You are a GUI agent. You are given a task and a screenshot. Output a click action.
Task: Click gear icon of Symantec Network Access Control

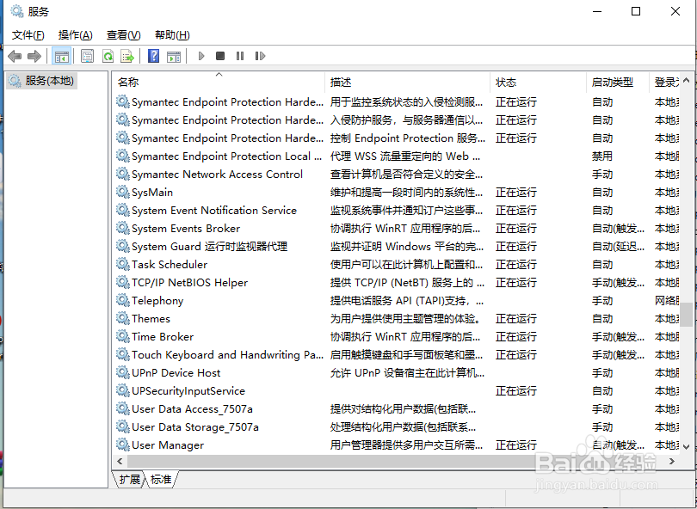tap(123, 174)
